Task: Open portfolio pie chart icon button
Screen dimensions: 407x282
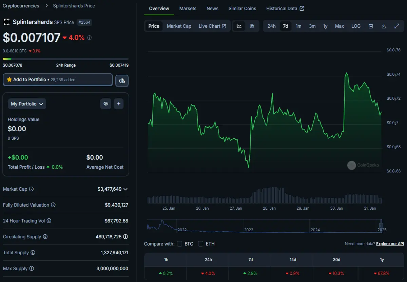Action: click(122, 81)
